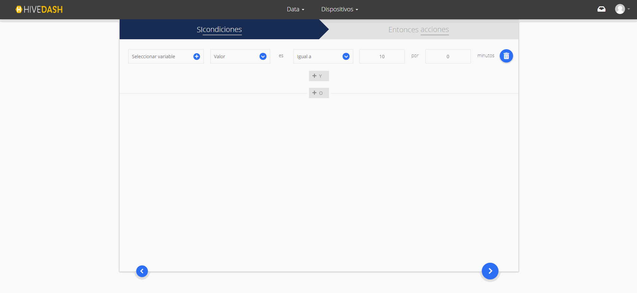
Task: Focus the minutes duration field showing 0
Action: pos(448,57)
